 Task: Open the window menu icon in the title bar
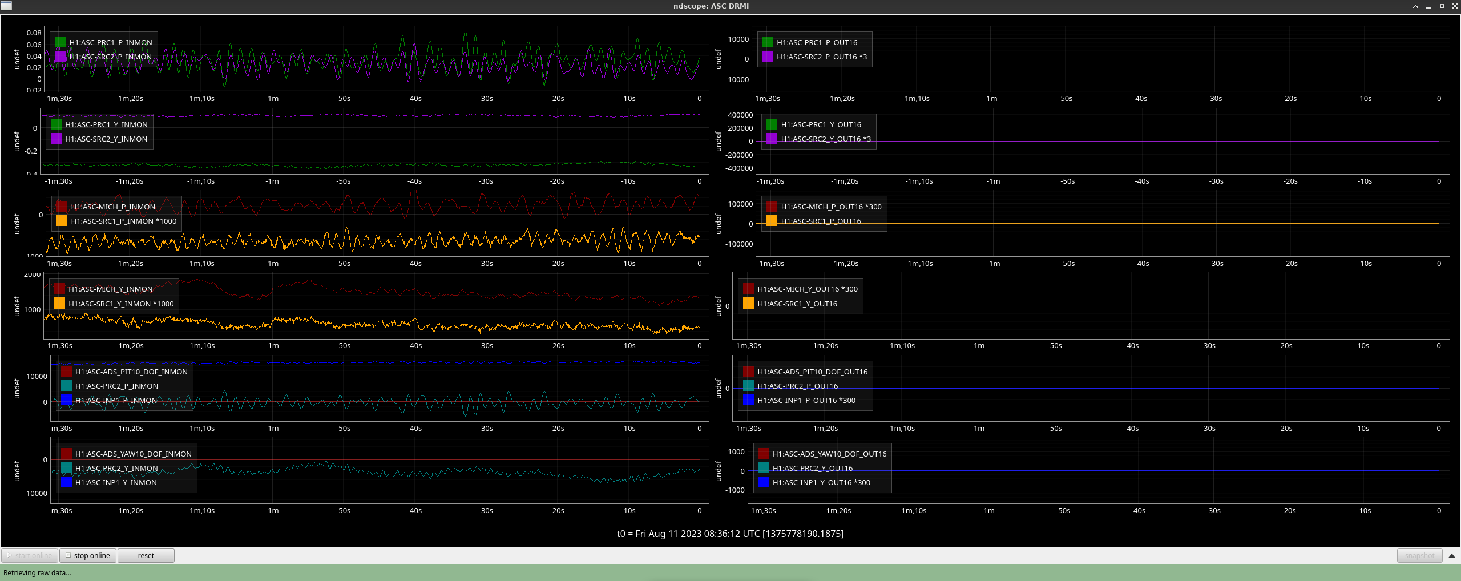(6, 6)
